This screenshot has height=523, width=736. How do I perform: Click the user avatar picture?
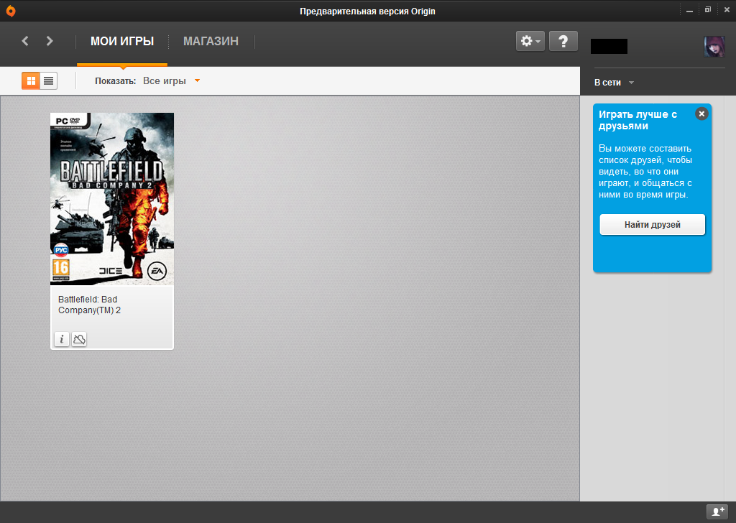(714, 47)
